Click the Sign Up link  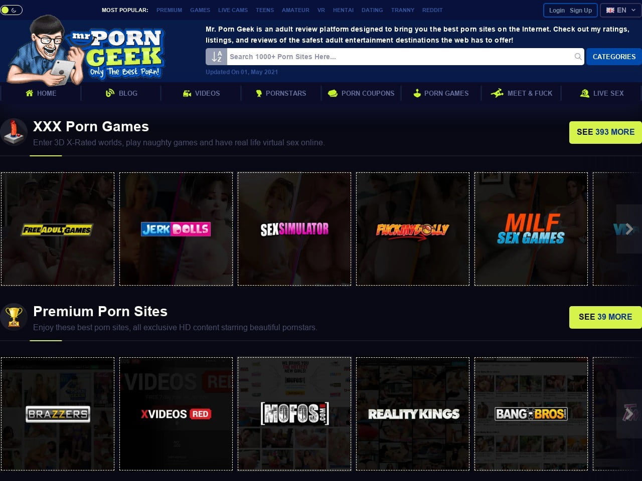click(x=581, y=11)
